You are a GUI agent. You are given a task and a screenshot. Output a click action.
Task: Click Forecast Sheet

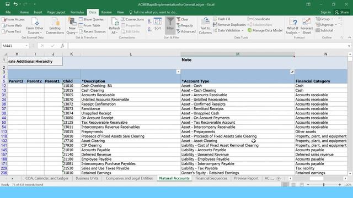tap(307, 26)
